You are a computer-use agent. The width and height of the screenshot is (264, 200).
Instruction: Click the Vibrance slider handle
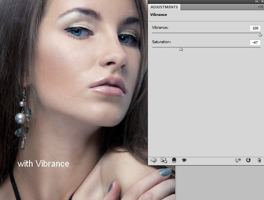[x=260, y=35]
